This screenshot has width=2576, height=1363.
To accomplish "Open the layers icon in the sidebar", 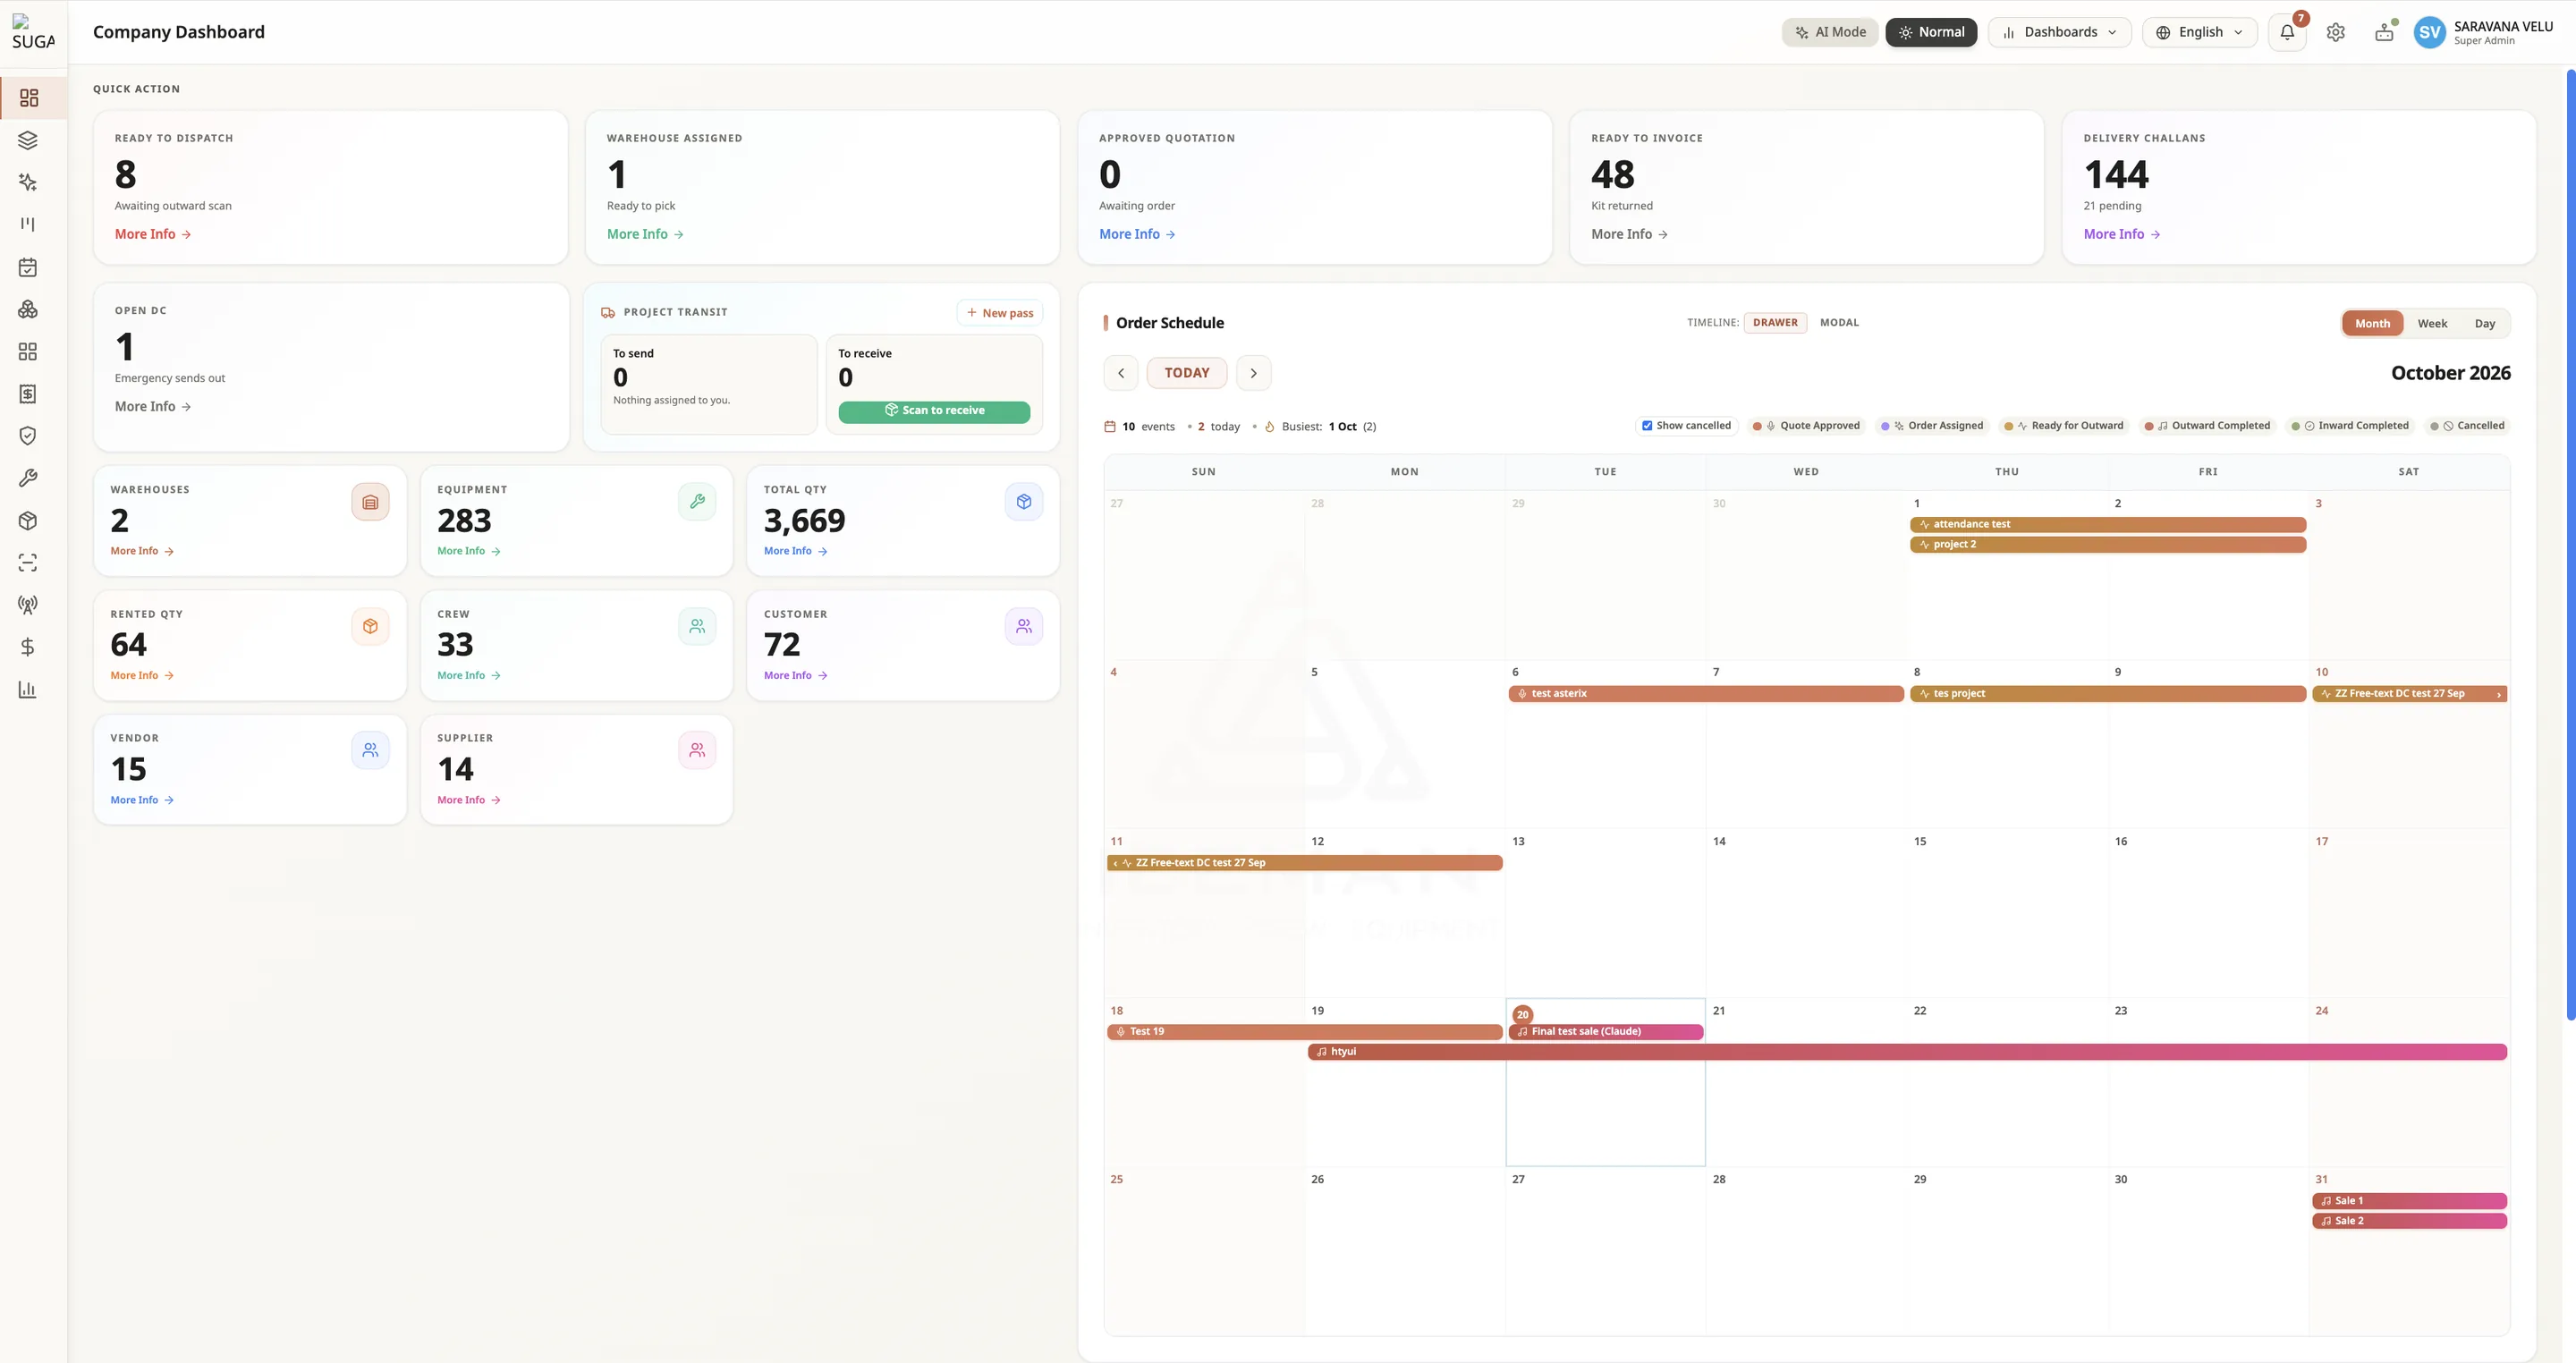I will tap(28, 140).
